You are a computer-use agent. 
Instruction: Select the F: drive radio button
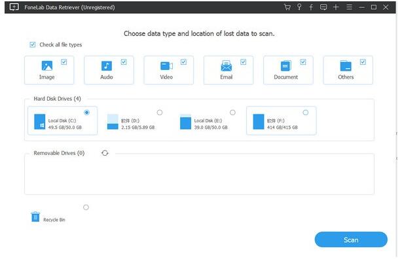click(x=306, y=112)
